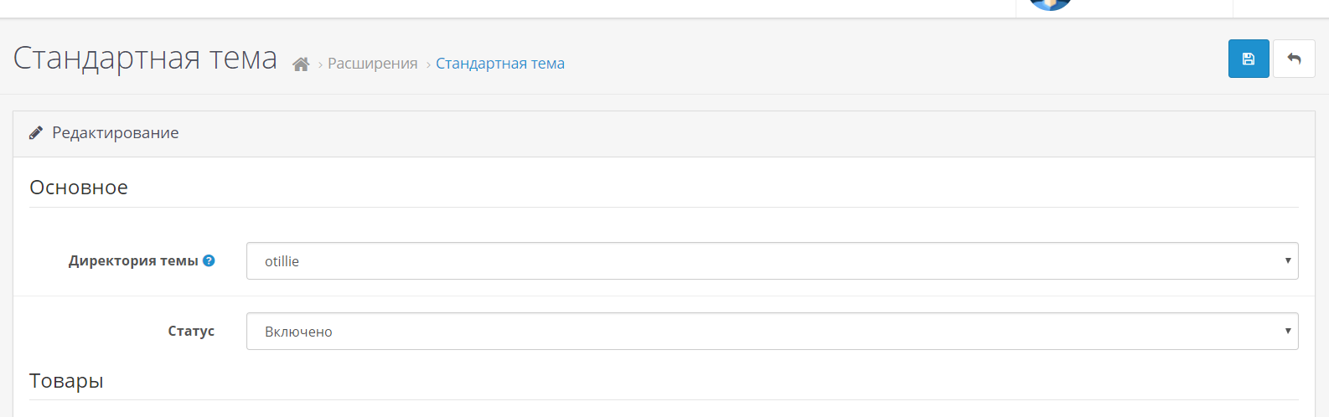1329x417 pixels.
Task: Open the Статус dropdown showing Включено
Action: [x=772, y=331]
